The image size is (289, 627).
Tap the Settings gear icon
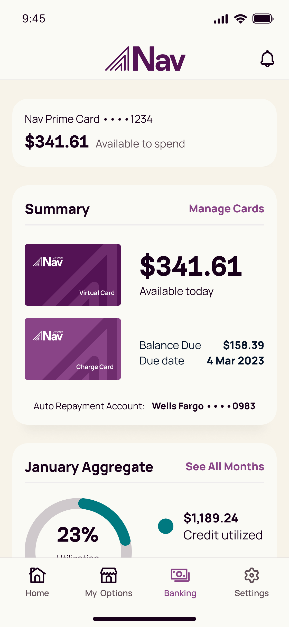251,575
